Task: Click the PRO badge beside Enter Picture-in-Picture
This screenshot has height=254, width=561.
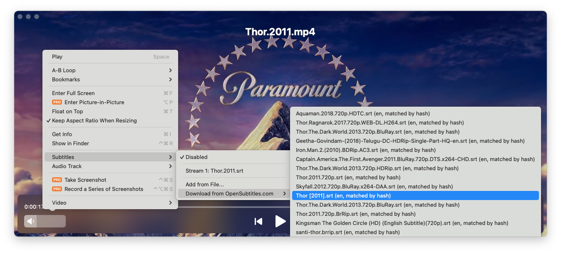Action: pos(57,102)
